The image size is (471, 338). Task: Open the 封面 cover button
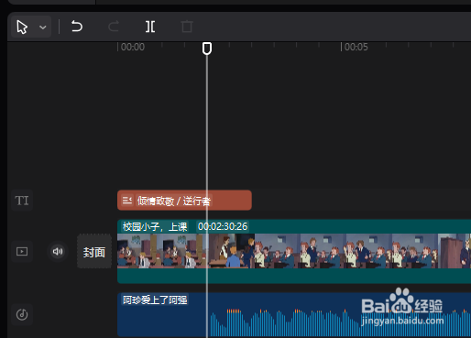pos(94,252)
